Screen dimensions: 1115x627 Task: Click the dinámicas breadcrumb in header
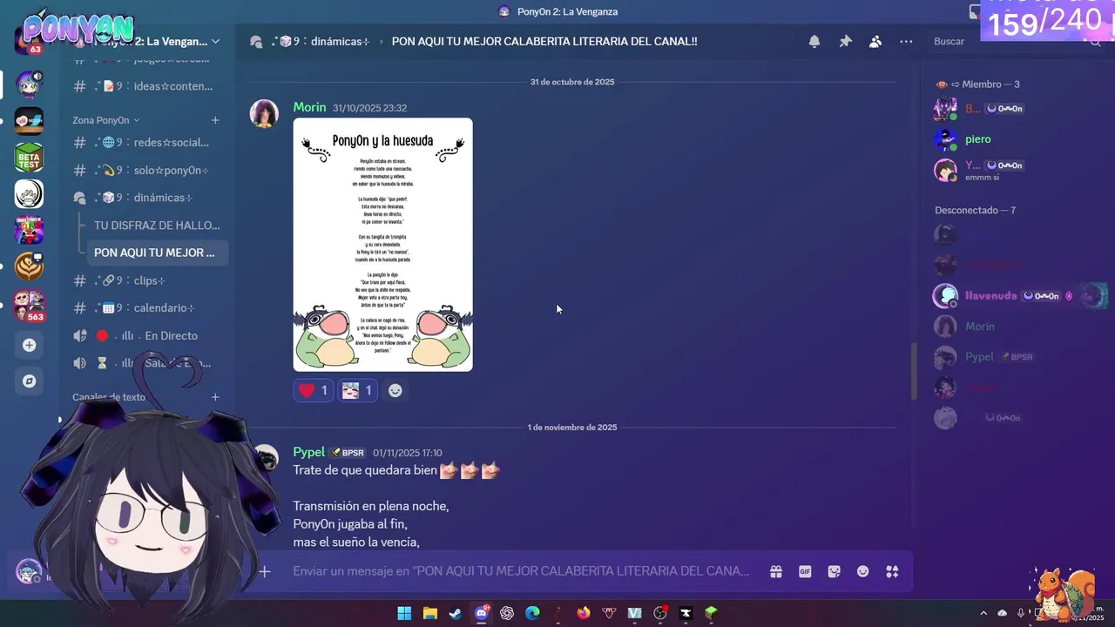click(321, 42)
